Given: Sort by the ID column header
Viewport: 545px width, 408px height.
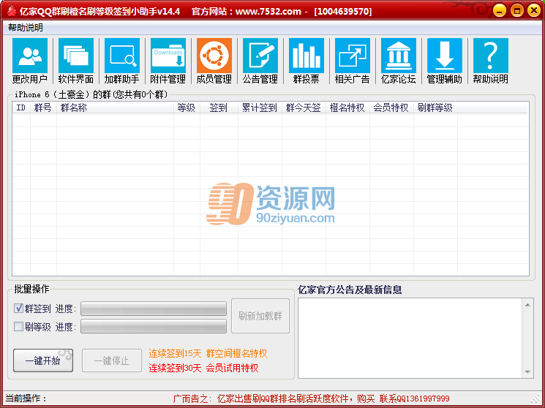Looking at the screenshot, I should 21,107.
